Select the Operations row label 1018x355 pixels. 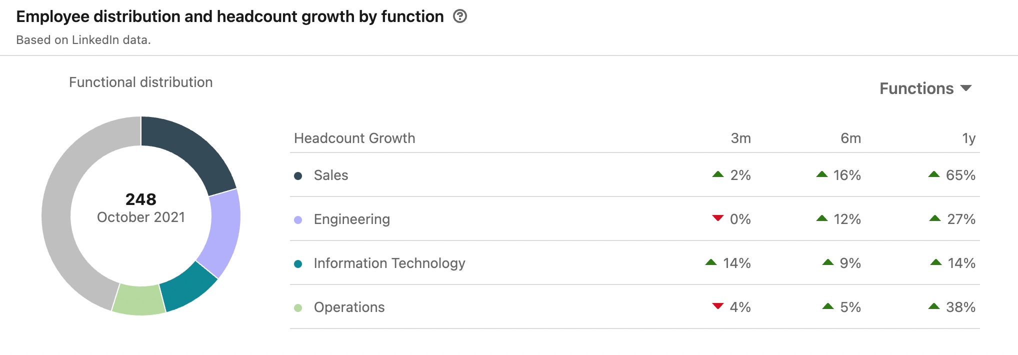coord(349,307)
